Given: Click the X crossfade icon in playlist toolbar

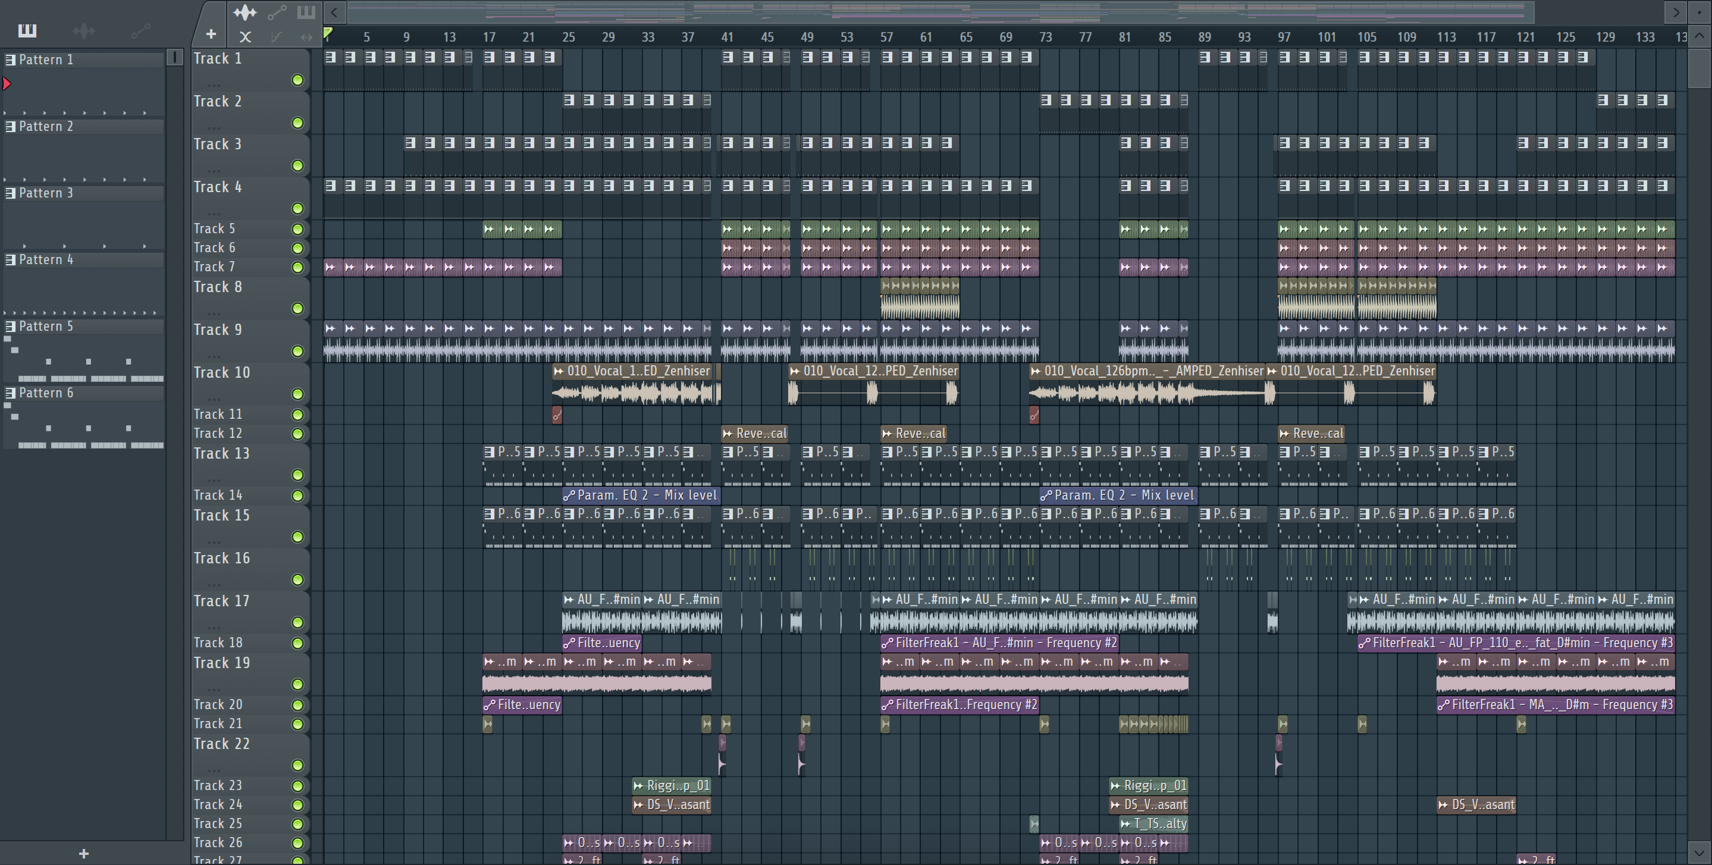Looking at the screenshot, I should pos(245,37).
